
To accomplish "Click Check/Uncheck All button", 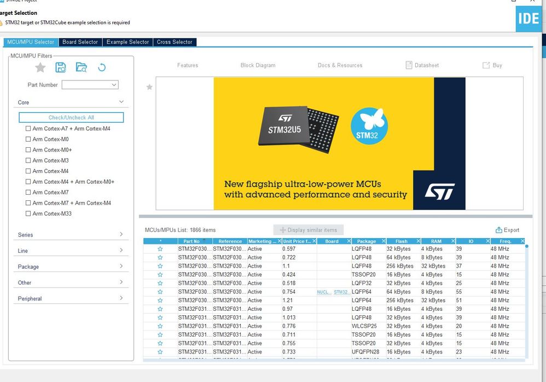I will tap(71, 117).
